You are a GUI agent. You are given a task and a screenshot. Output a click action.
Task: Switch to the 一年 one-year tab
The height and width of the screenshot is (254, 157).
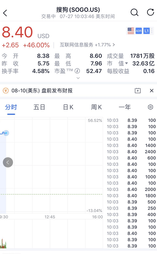tap(125, 107)
